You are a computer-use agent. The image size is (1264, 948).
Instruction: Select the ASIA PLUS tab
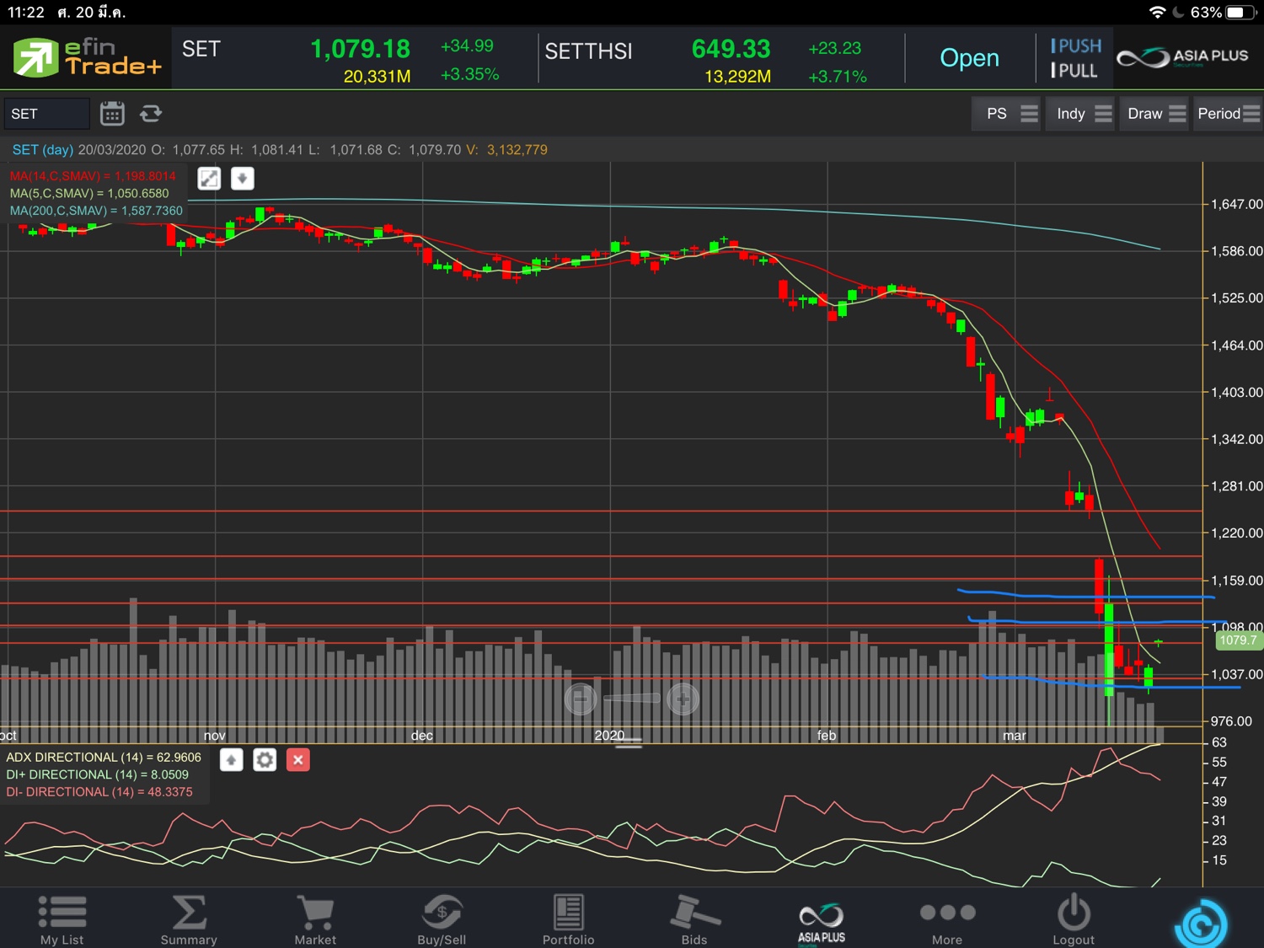pyautogui.click(x=822, y=921)
